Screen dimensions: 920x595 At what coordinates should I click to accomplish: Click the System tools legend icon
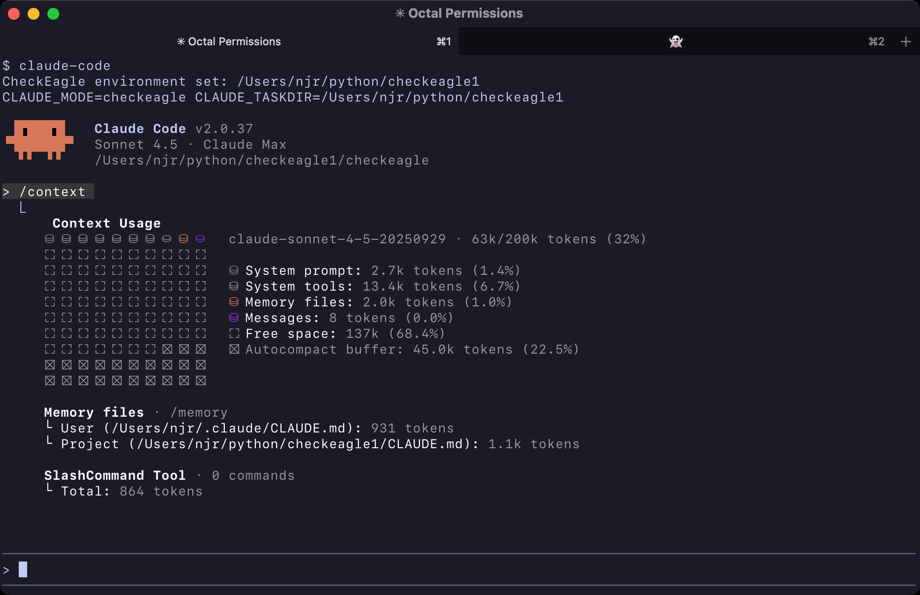click(234, 286)
